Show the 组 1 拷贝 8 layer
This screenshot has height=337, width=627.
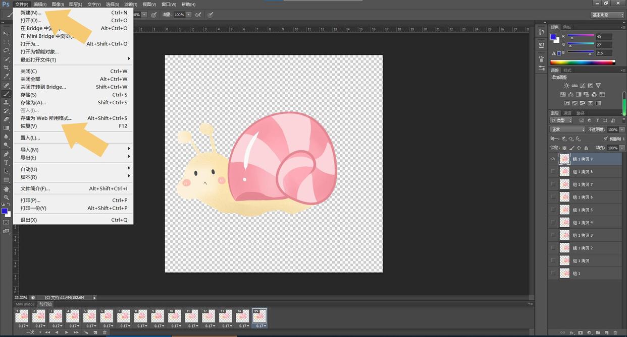click(553, 172)
